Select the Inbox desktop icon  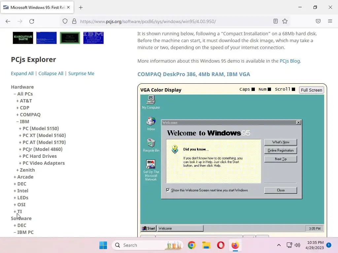(x=151, y=124)
